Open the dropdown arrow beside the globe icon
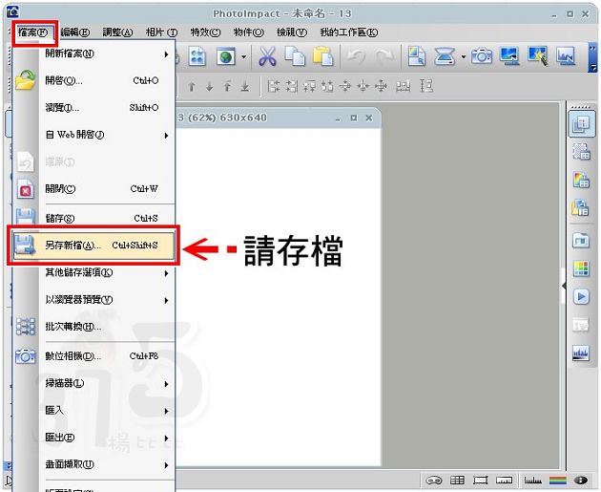The width and height of the screenshot is (601, 492). pyautogui.click(x=244, y=57)
